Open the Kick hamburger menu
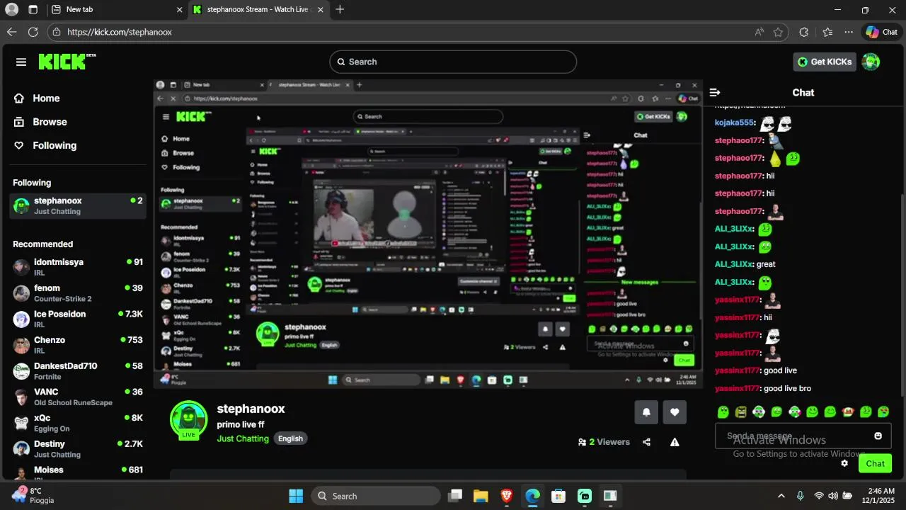906x510 pixels. coord(21,62)
